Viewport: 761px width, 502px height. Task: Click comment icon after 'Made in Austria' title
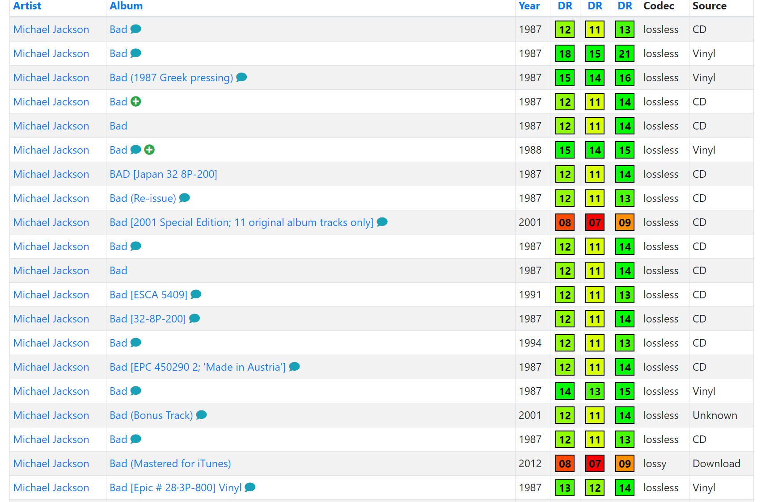pyautogui.click(x=294, y=367)
